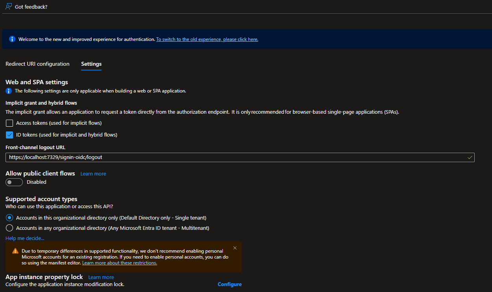
Task: Dismiss the personal accounts warning banner
Action: coord(235,248)
